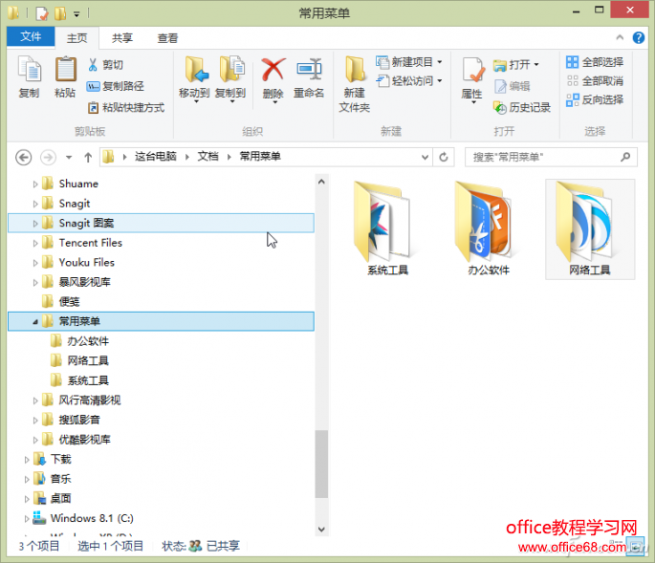Click the tree scrollbar down arrow
Viewport: 655px width, 563px height.
click(321, 530)
